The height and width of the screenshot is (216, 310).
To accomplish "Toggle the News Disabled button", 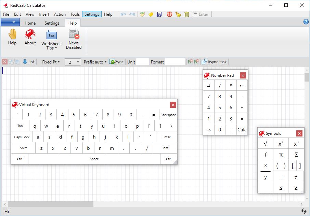I will 74,39.
